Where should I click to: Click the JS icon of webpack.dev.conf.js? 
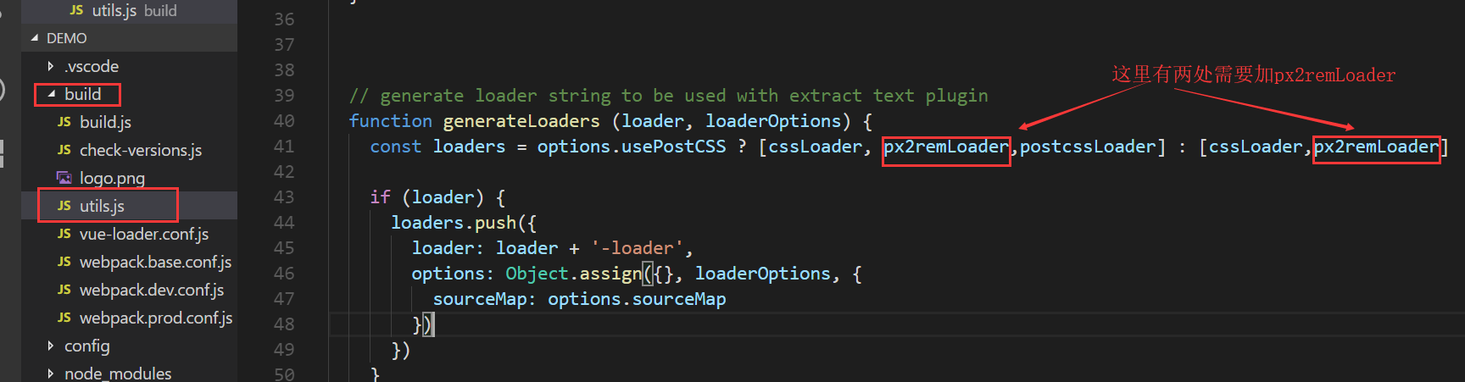coord(64,290)
